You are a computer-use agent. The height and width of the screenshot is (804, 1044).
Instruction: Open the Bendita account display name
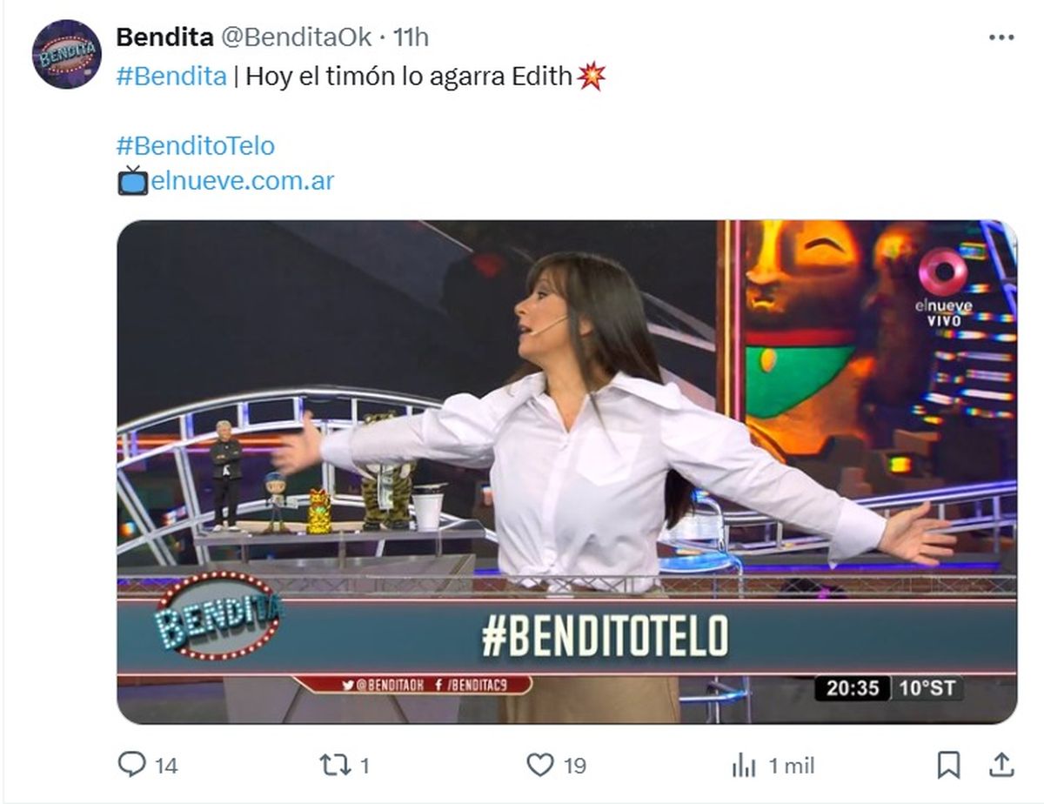coord(164,37)
